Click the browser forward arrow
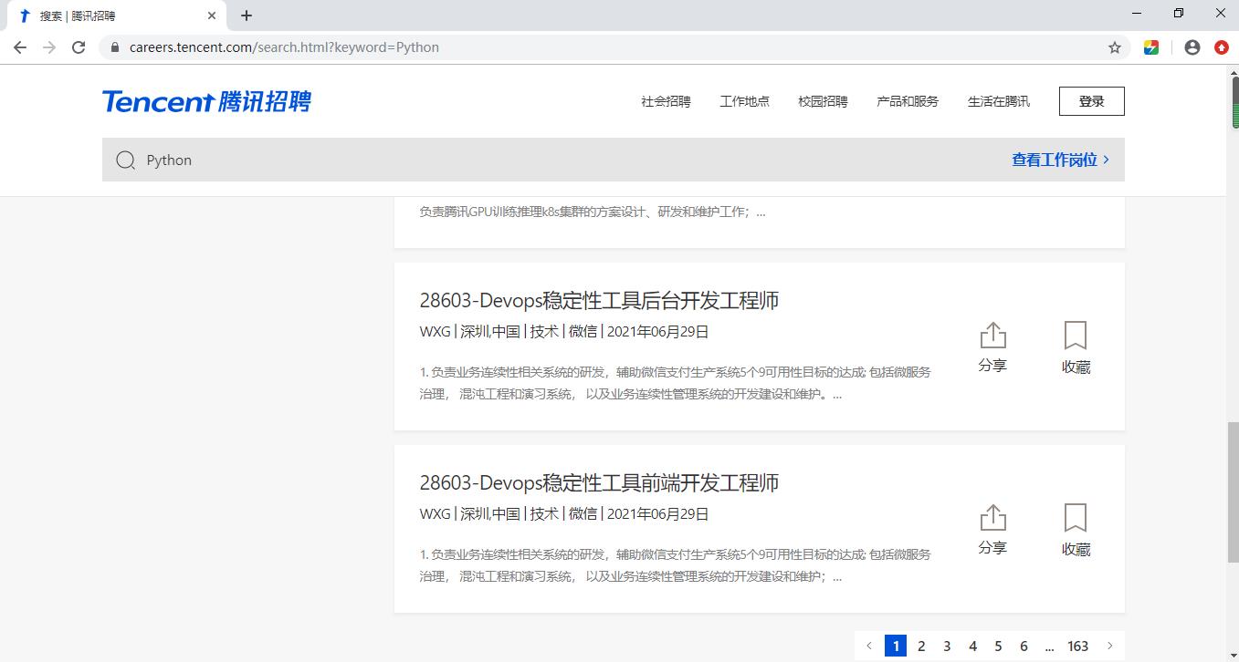The image size is (1239, 662). tap(49, 47)
